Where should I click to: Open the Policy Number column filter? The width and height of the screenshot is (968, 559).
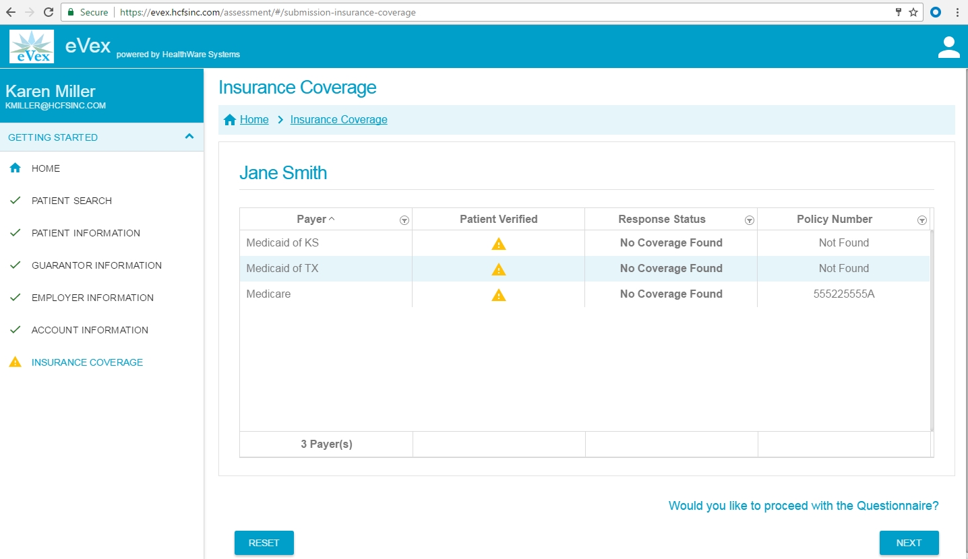921,220
